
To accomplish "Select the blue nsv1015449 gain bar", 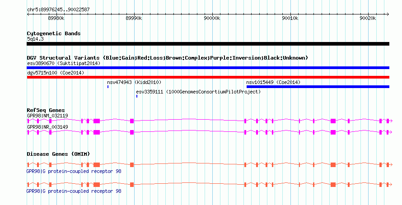I will point(318,87).
